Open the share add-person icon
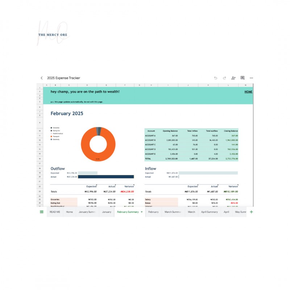 (233, 78)
